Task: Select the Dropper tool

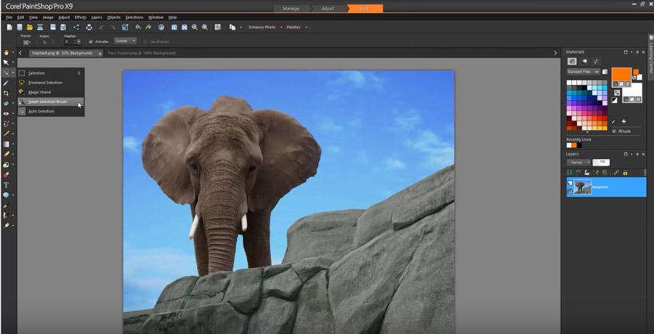Action: [6, 83]
